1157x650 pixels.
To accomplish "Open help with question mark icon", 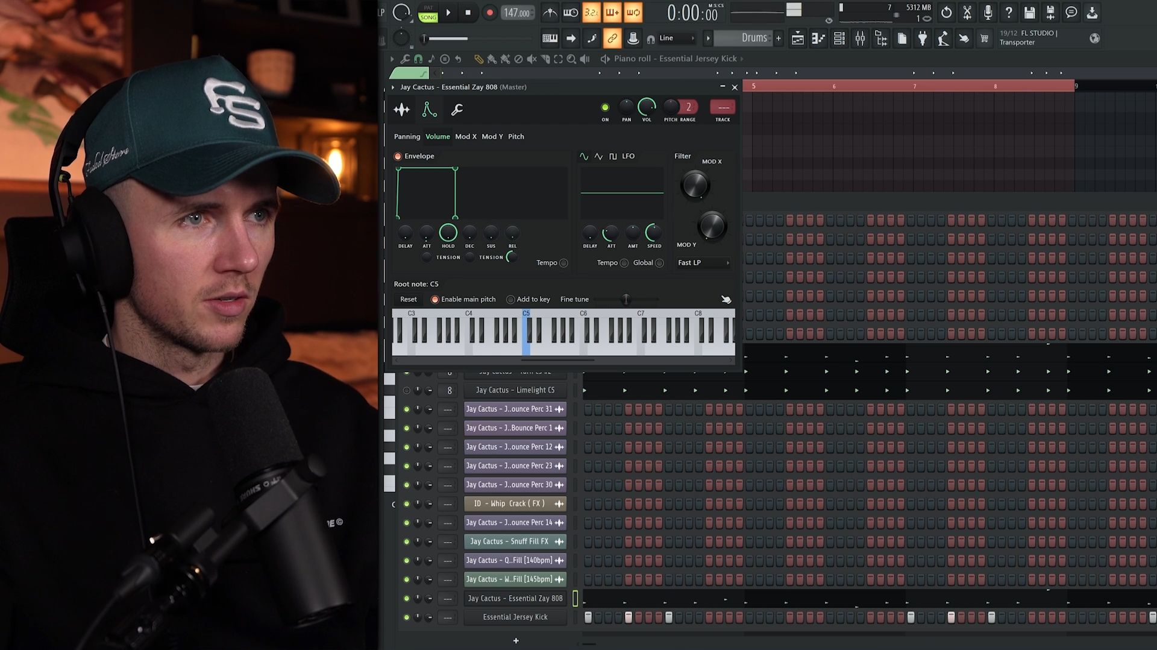I will (1009, 12).
